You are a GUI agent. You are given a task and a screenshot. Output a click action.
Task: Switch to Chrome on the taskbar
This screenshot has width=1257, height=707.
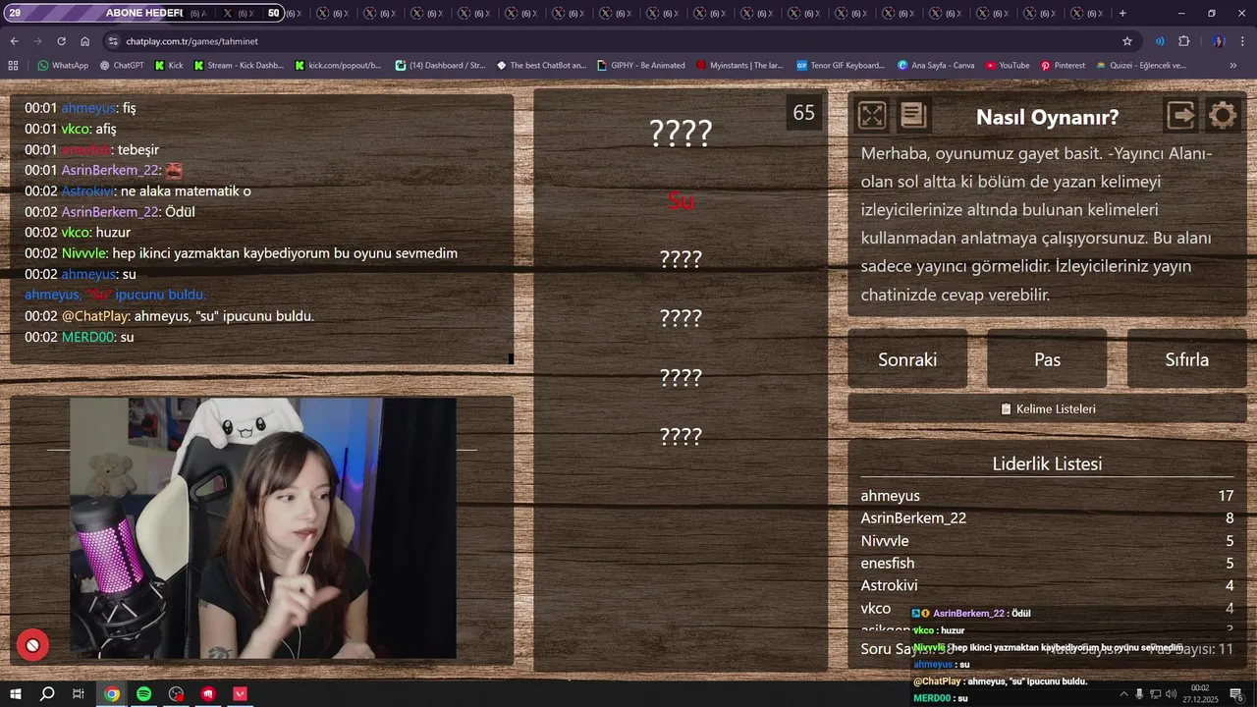point(112,694)
